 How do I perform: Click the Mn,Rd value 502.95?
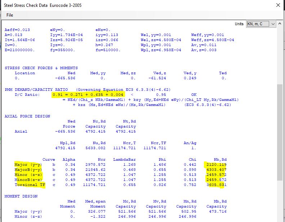point(189,212)
